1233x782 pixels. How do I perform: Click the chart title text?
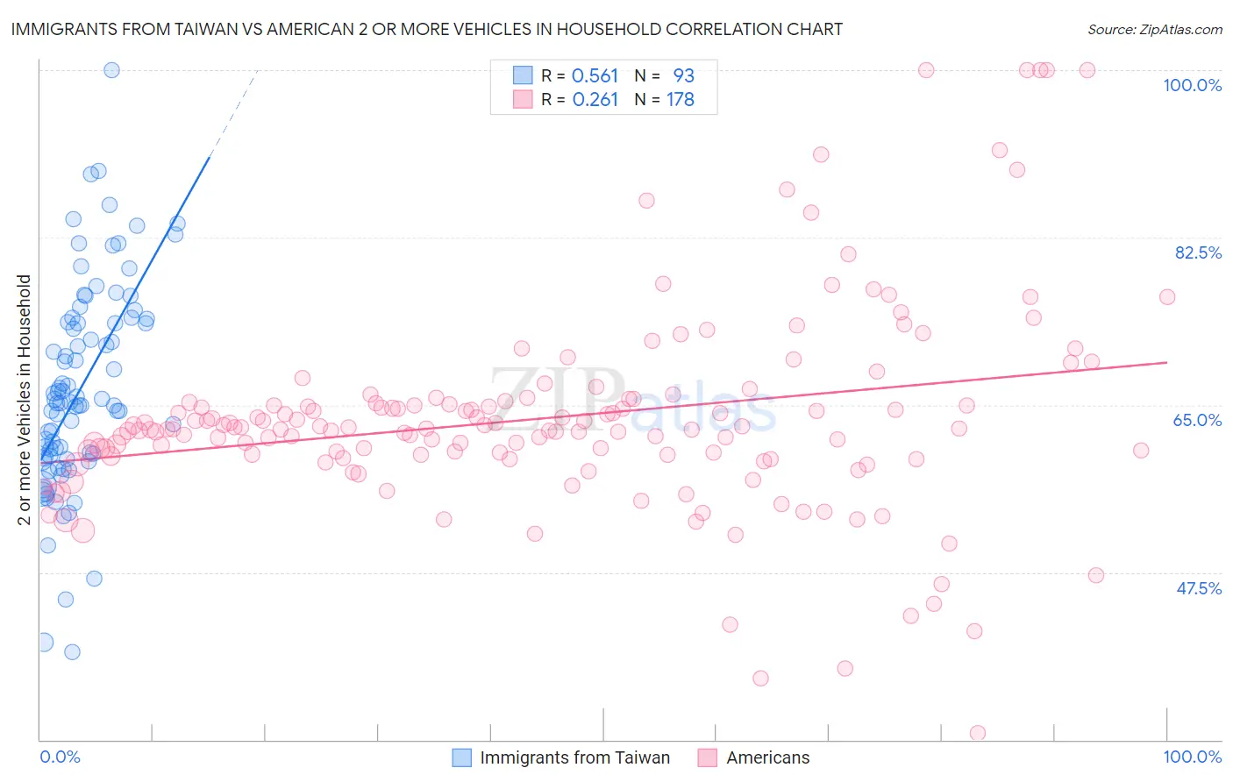click(x=426, y=29)
